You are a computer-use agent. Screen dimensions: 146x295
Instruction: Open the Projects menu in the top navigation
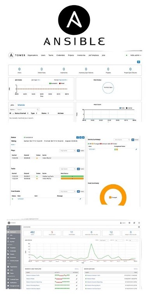click(x=71, y=55)
